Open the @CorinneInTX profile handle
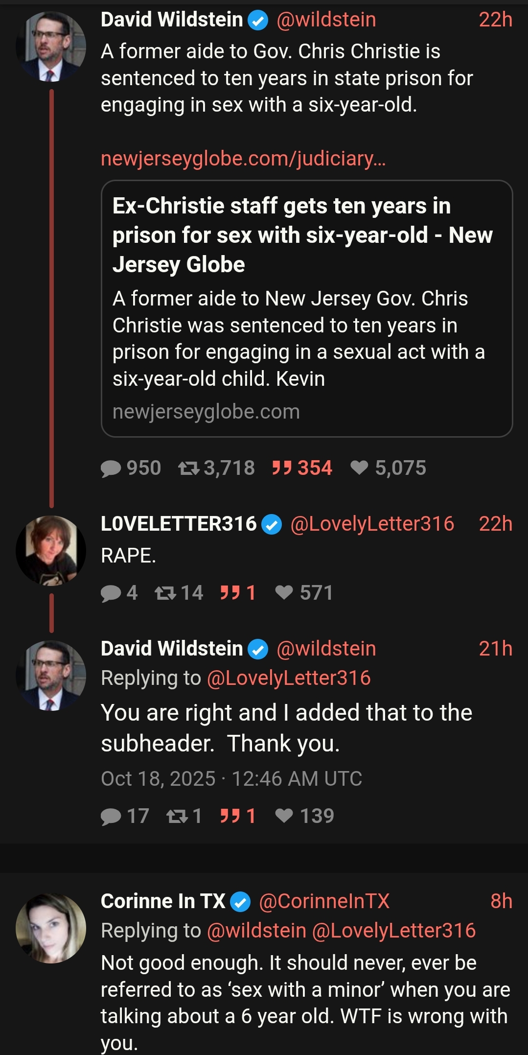 [324, 901]
